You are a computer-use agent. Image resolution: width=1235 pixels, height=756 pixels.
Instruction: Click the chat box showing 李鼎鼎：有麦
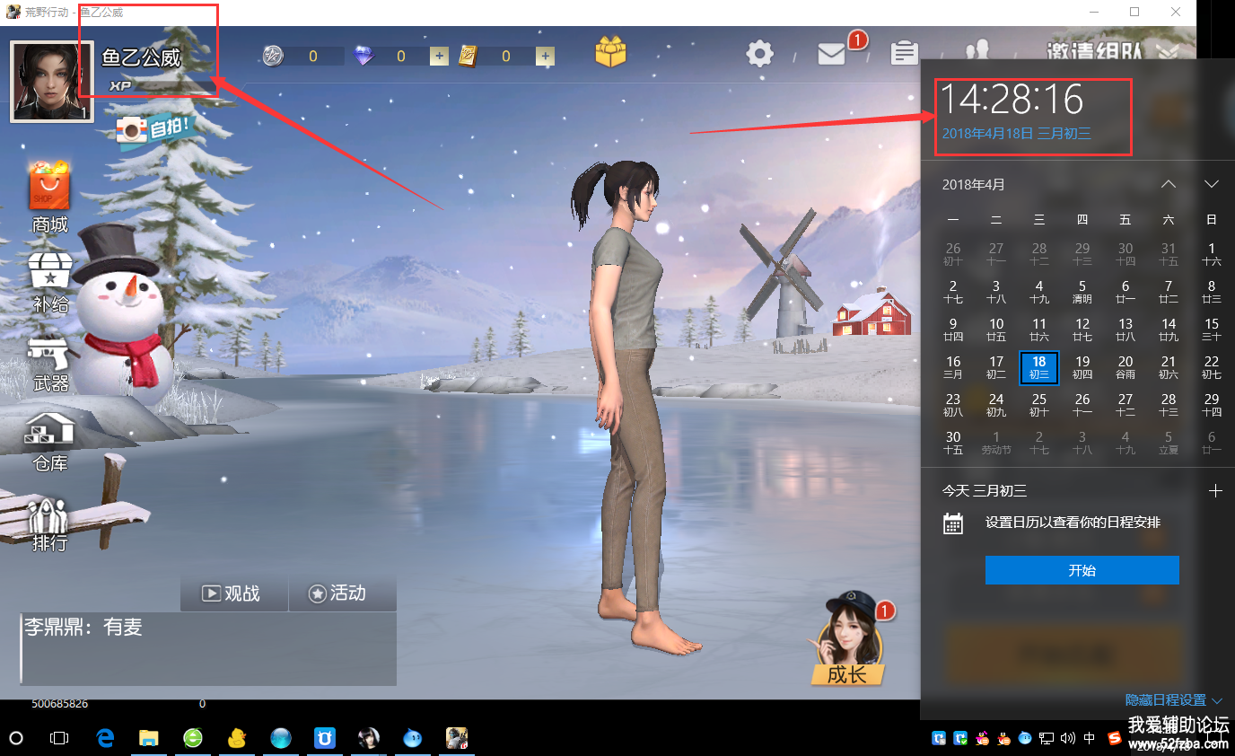208,649
